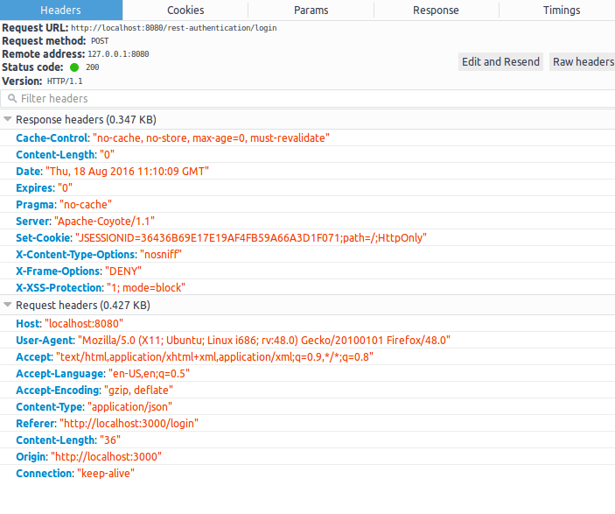The height and width of the screenshot is (514, 615).
Task: Collapse the Request headers section
Action: [8, 305]
